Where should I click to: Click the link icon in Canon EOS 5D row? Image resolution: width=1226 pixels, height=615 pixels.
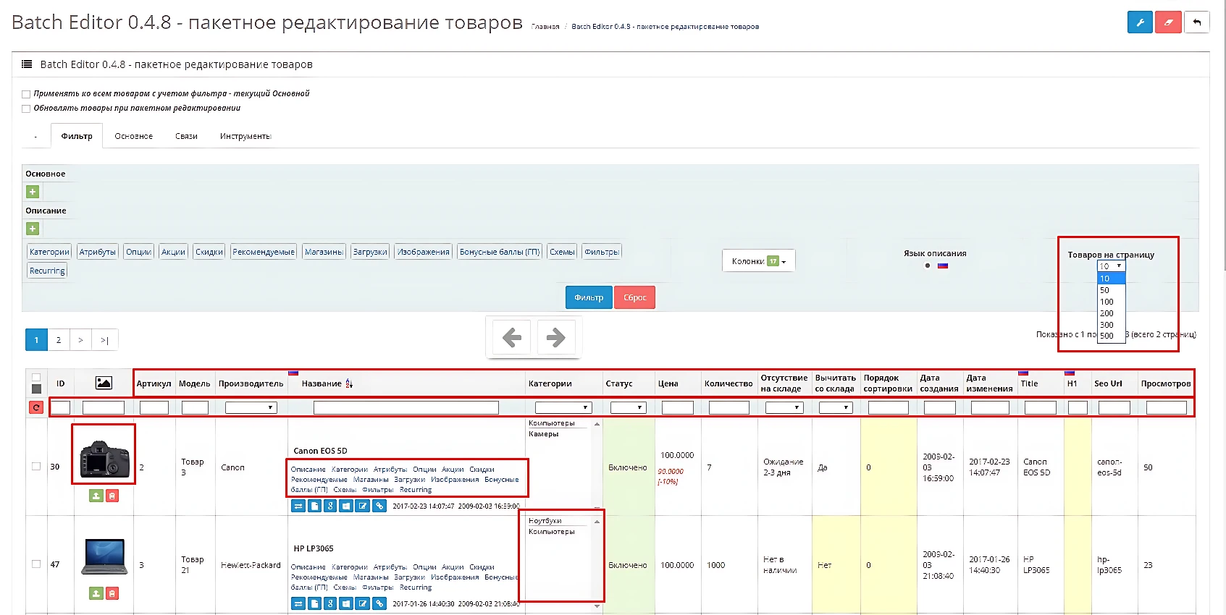coord(379,506)
